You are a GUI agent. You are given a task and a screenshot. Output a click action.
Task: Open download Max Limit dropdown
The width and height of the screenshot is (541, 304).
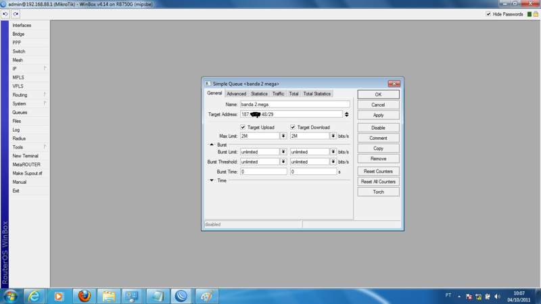[333, 136]
